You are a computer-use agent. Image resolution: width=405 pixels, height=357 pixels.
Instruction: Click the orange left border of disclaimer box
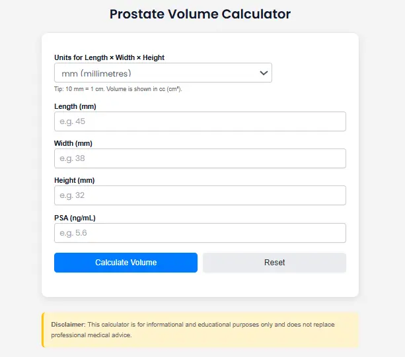43,330
